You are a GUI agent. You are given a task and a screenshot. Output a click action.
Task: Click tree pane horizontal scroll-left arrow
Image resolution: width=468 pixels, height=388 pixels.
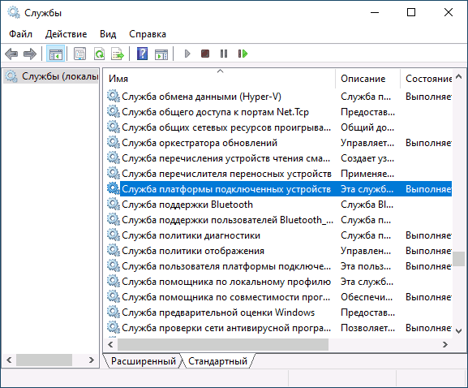(x=9, y=360)
